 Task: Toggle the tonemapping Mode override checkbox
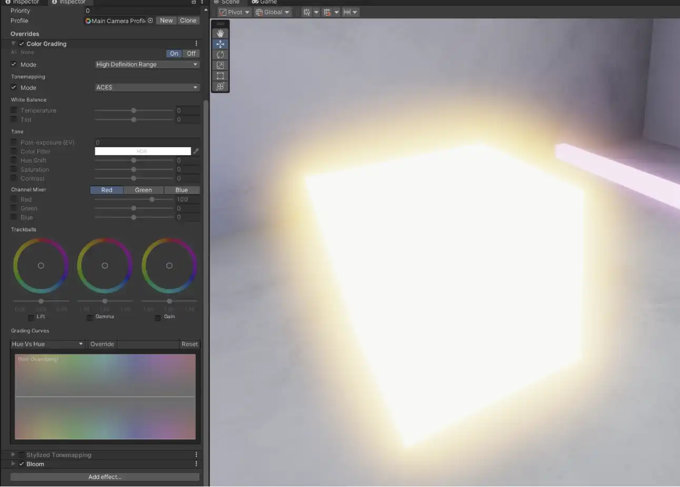tap(14, 87)
